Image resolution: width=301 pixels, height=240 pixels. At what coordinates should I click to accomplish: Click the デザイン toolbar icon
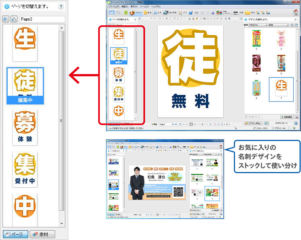point(136,13)
